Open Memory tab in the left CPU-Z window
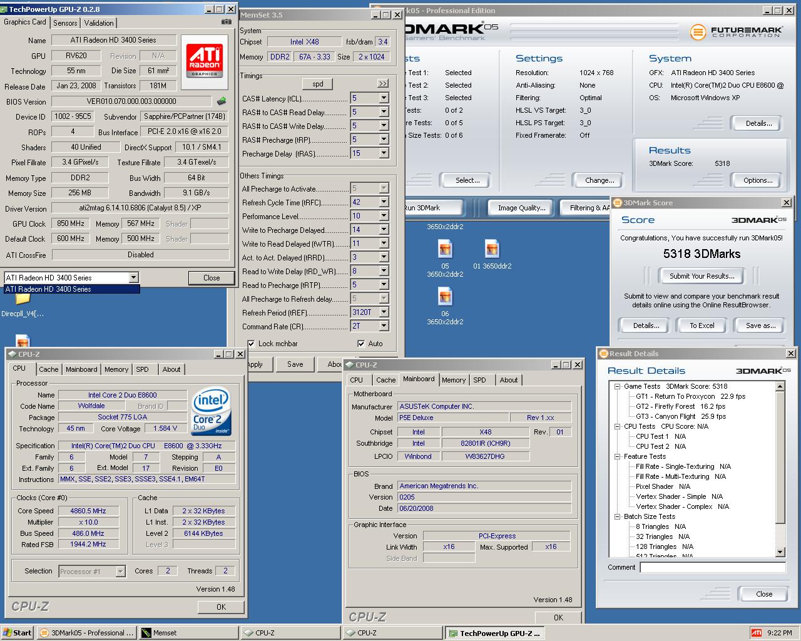Screen dimensions: 801x641 pyautogui.click(x=116, y=369)
